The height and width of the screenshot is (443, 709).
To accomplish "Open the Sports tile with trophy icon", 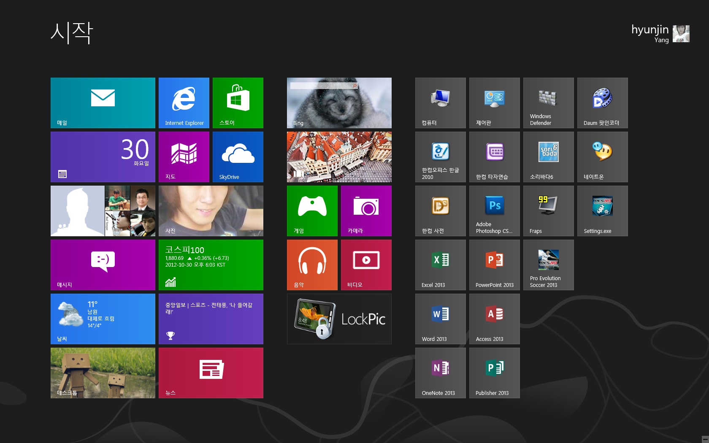I will 211,319.
